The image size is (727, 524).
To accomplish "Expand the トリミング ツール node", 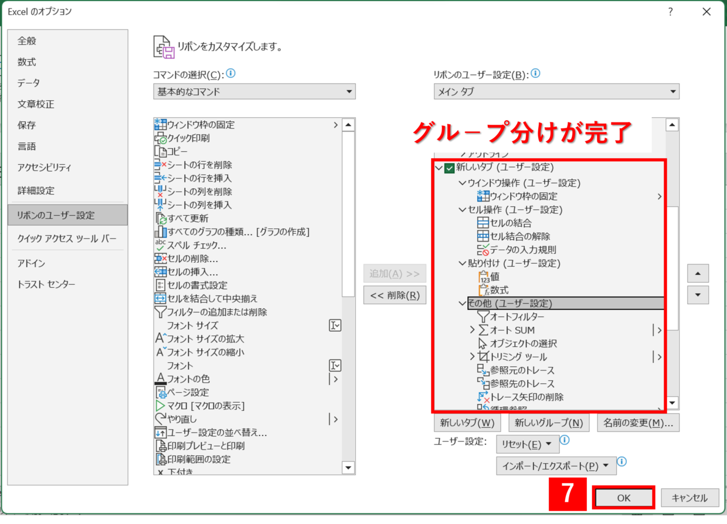I will (473, 357).
